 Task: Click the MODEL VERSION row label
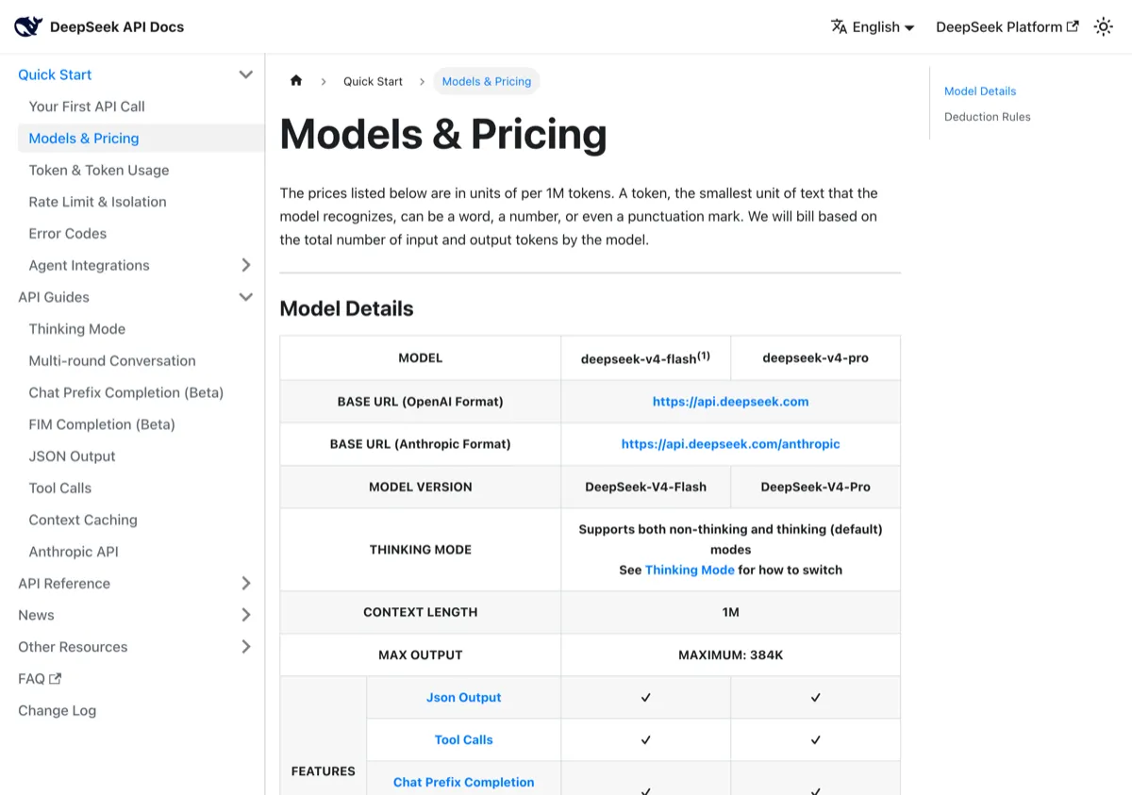[421, 487]
